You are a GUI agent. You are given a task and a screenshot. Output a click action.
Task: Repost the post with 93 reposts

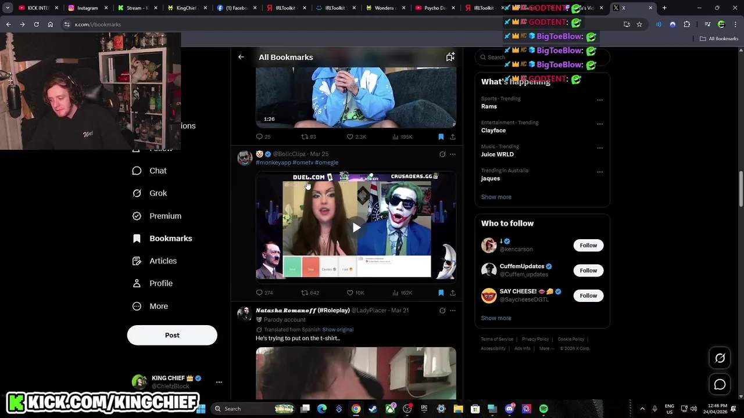click(x=308, y=137)
